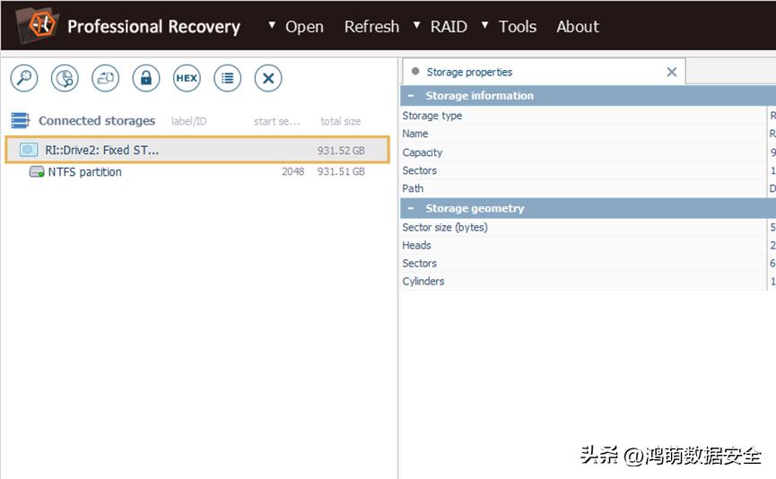Click the label/ID column header

(x=188, y=121)
